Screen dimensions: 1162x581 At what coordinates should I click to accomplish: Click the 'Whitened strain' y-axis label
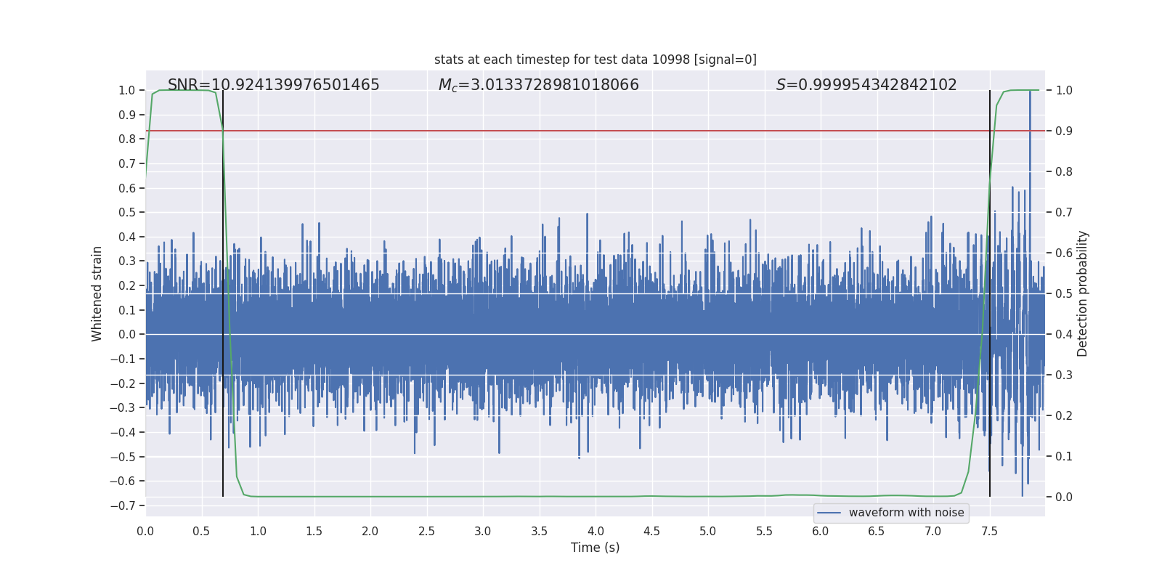pyautogui.click(x=97, y=293)
